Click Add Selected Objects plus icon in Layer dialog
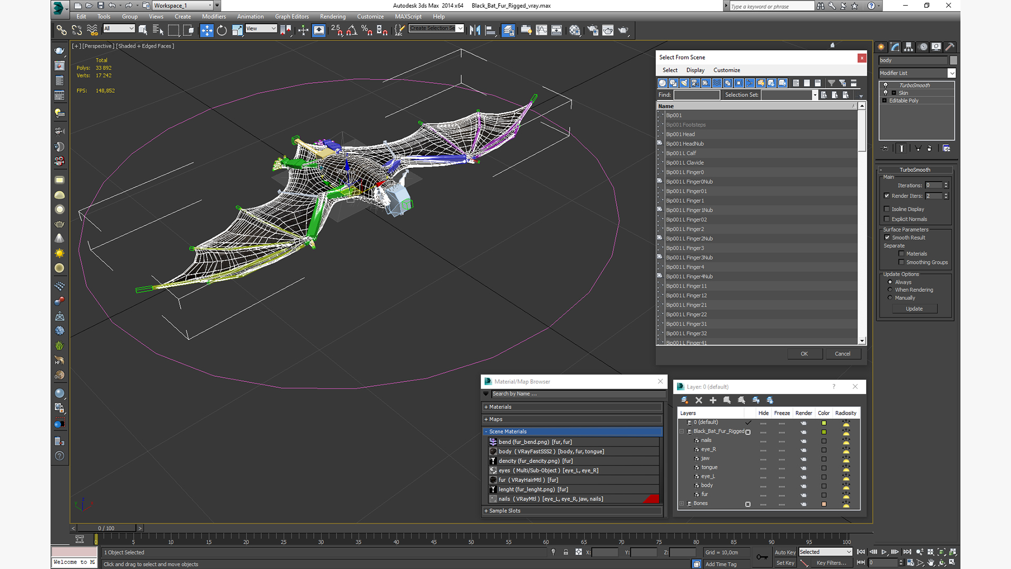1011x569 pixels. [713, 400]
